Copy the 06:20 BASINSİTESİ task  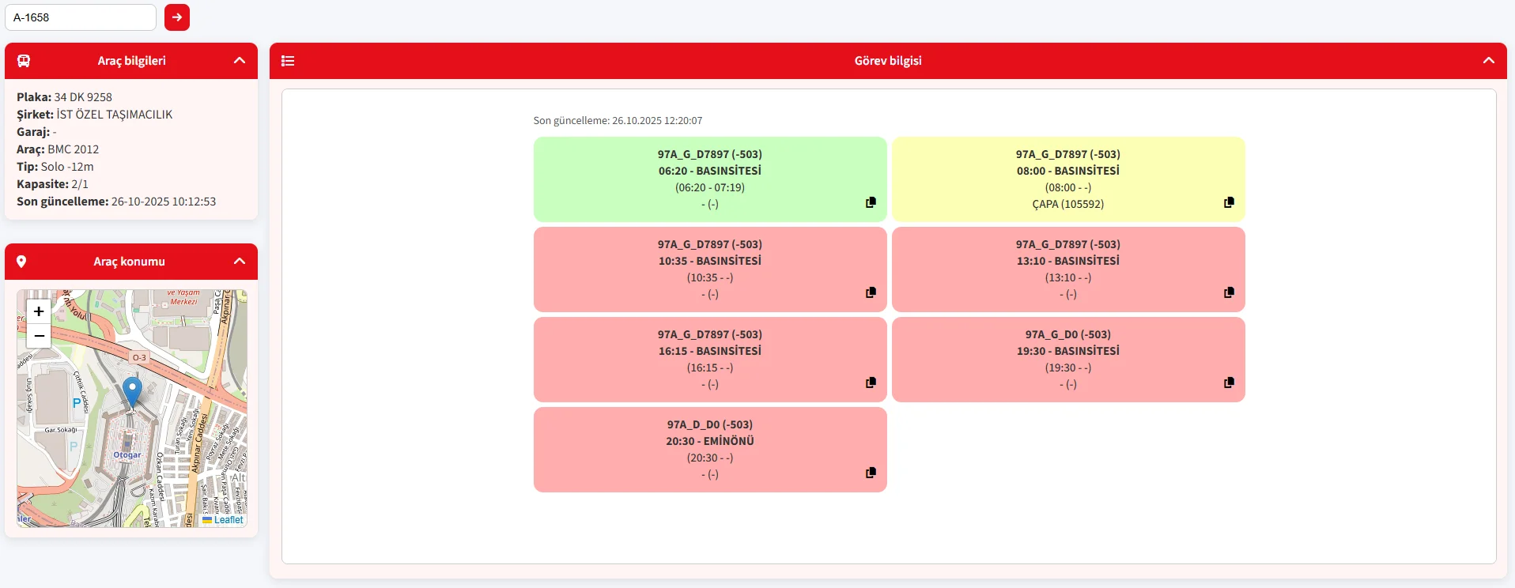coord(871,202)
